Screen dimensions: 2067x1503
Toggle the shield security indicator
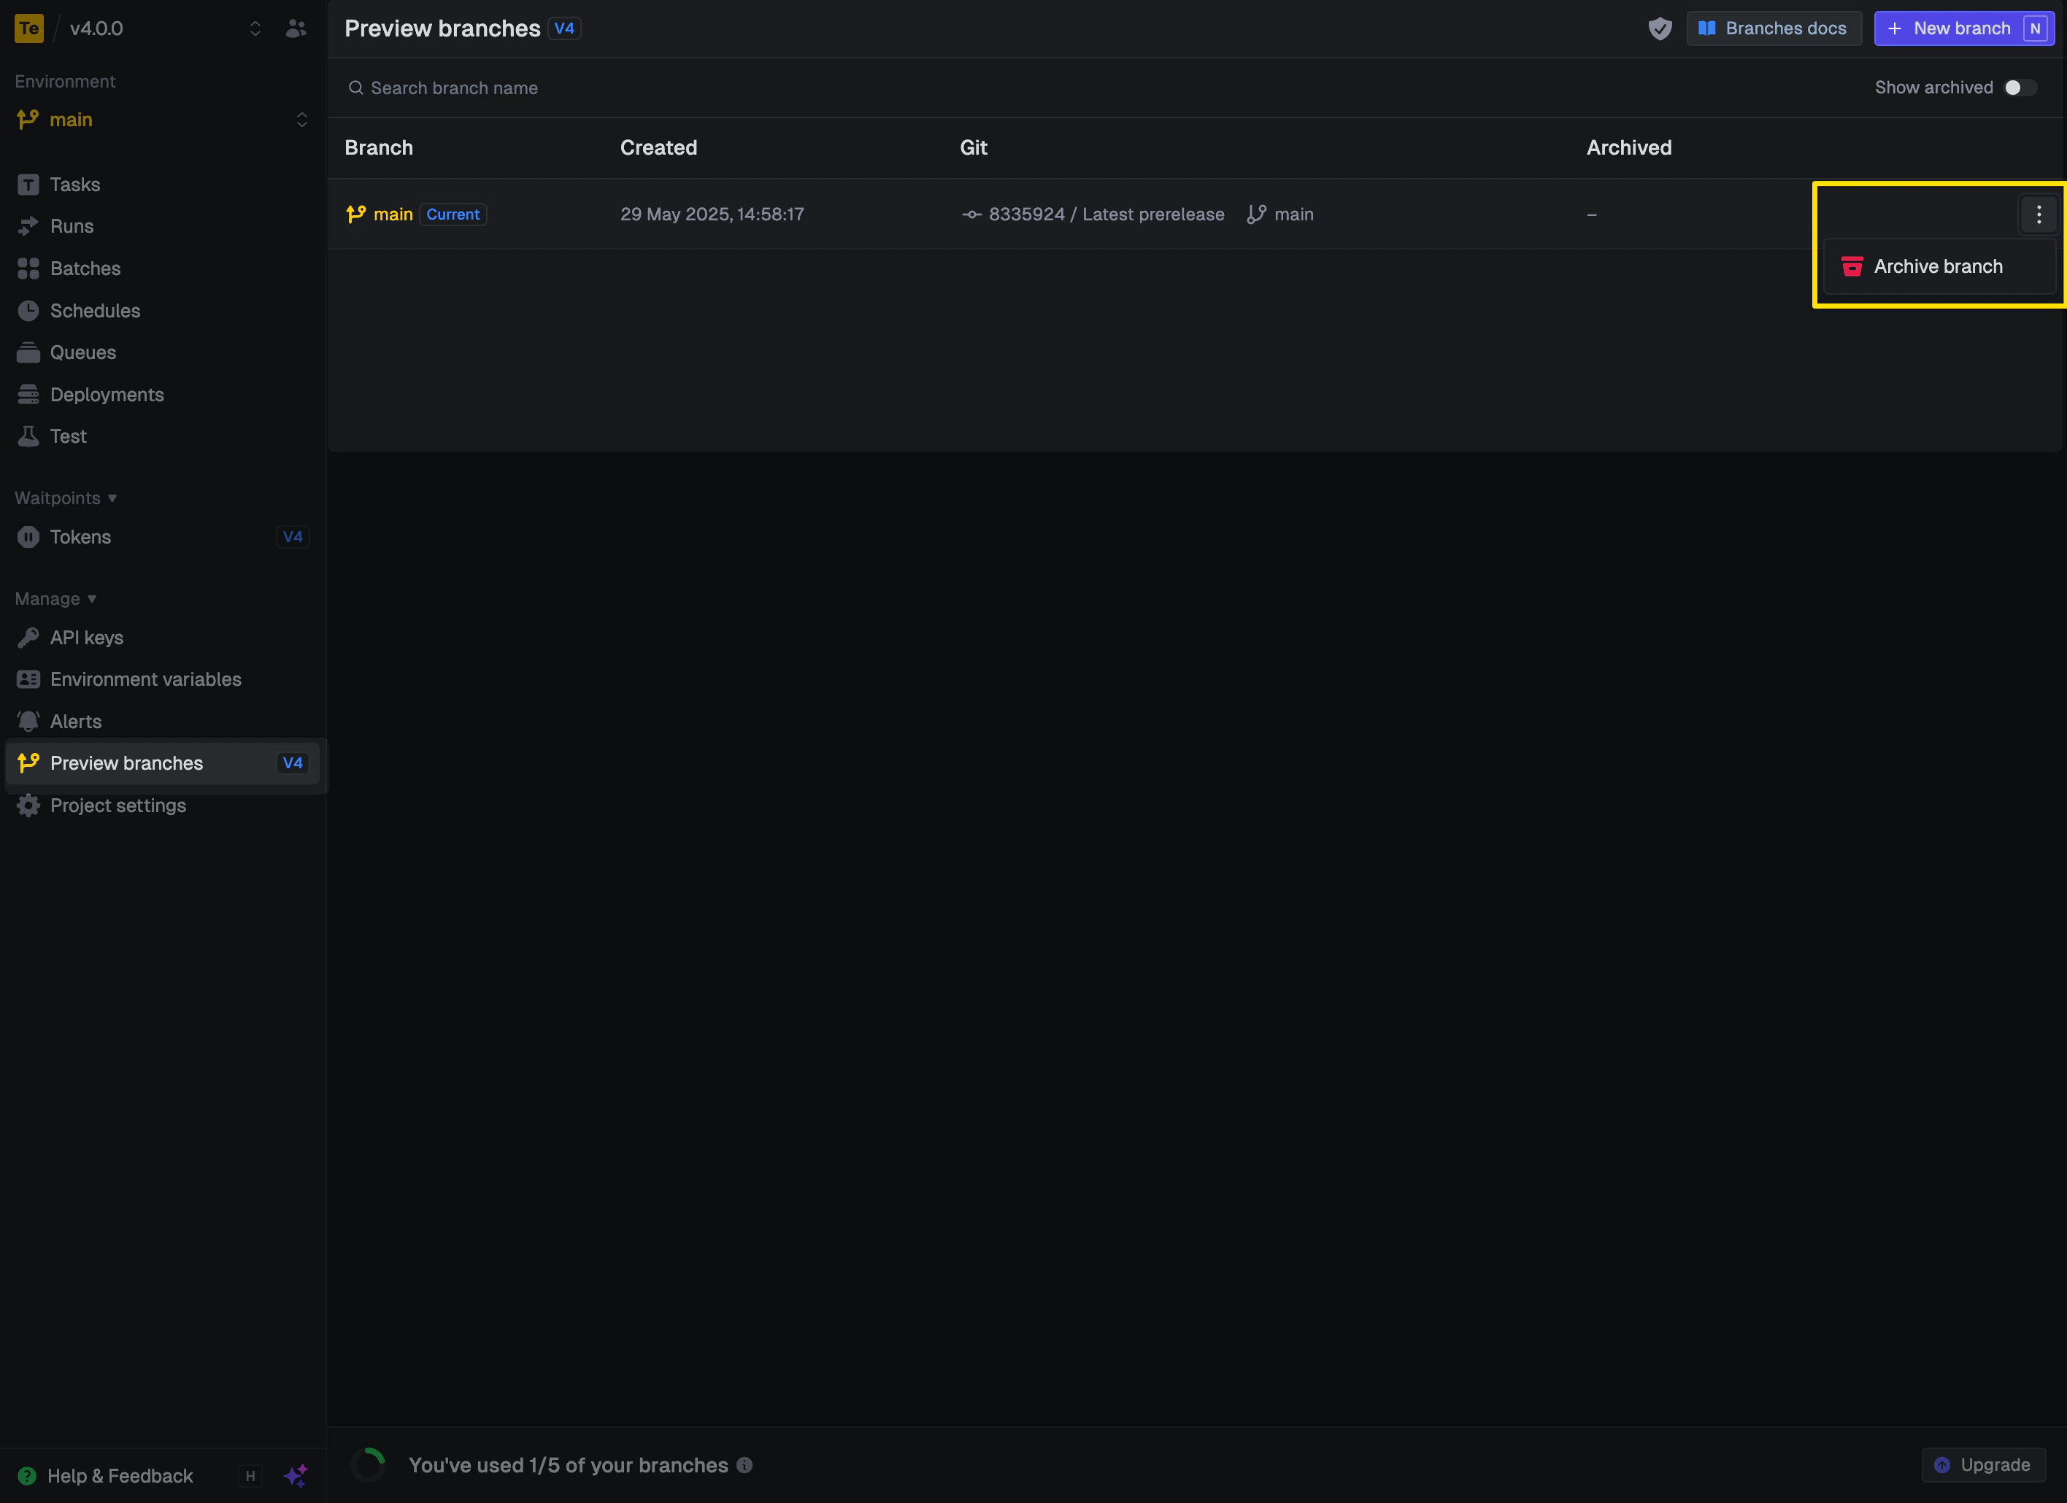(x=1660, y=28)
